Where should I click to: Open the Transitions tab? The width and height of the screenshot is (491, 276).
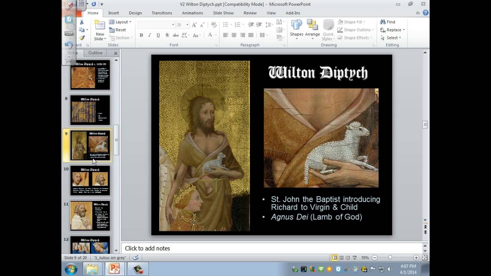162,13
